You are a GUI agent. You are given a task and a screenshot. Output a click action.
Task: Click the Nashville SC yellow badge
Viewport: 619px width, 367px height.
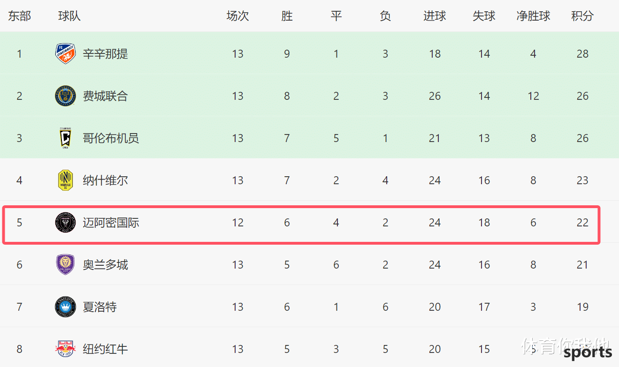pos(65,180)
